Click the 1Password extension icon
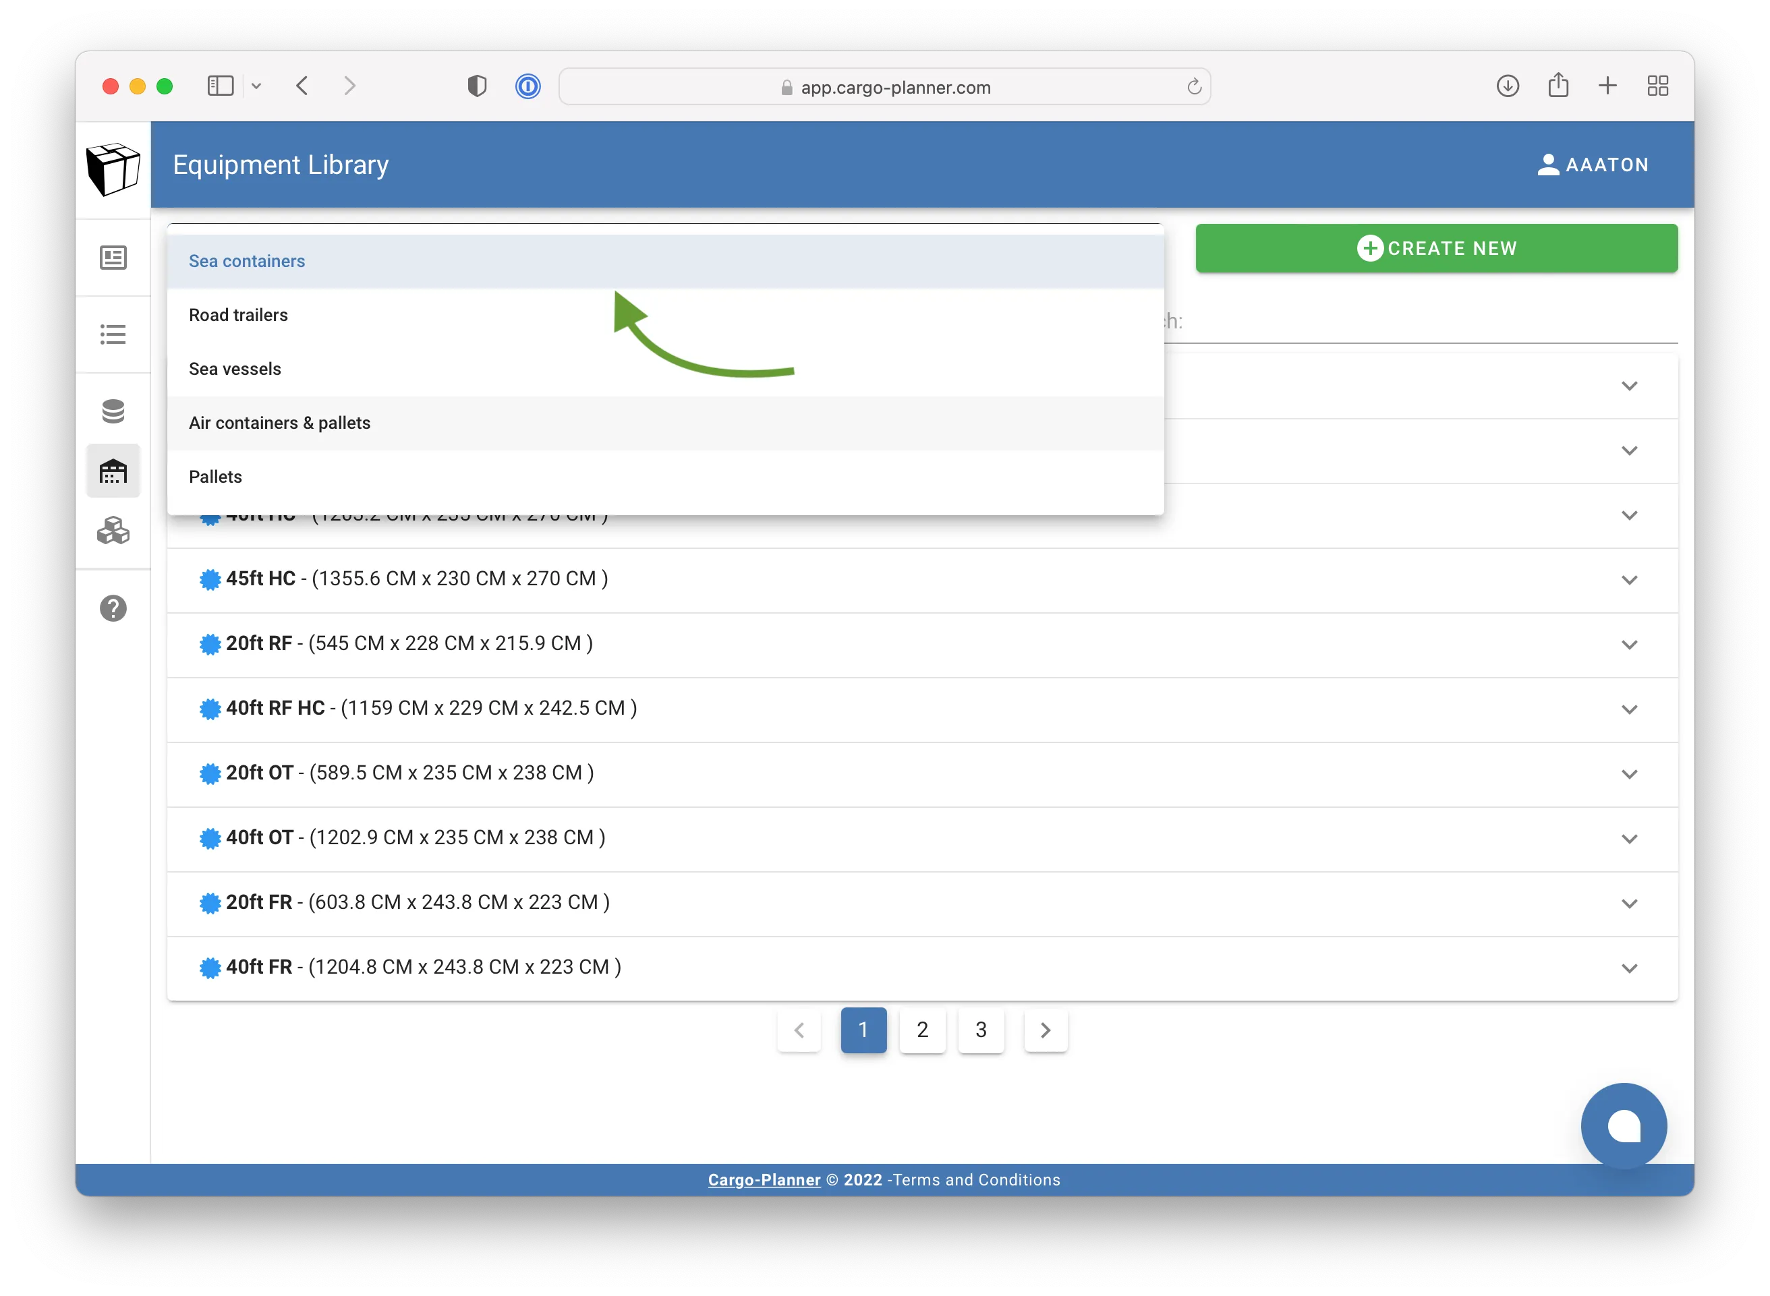Image resolution: width=1770 pixels, height=1296 pixels. (x=528, y=86)
